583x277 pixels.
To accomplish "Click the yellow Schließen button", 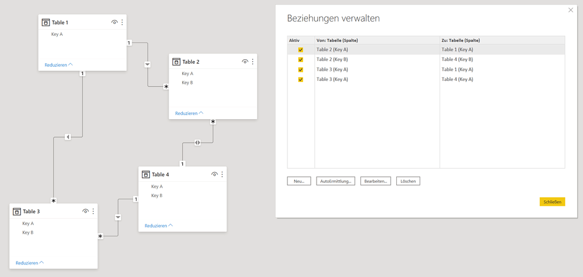I will coord(552,202).
